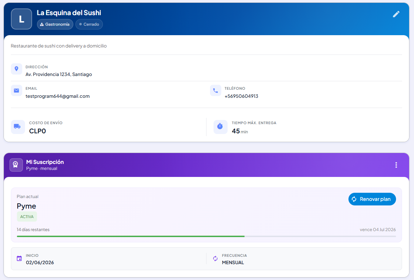This screenshot has height=280, width=414.
Task: Click the Renovar plan button
Action: coord(372,199)
